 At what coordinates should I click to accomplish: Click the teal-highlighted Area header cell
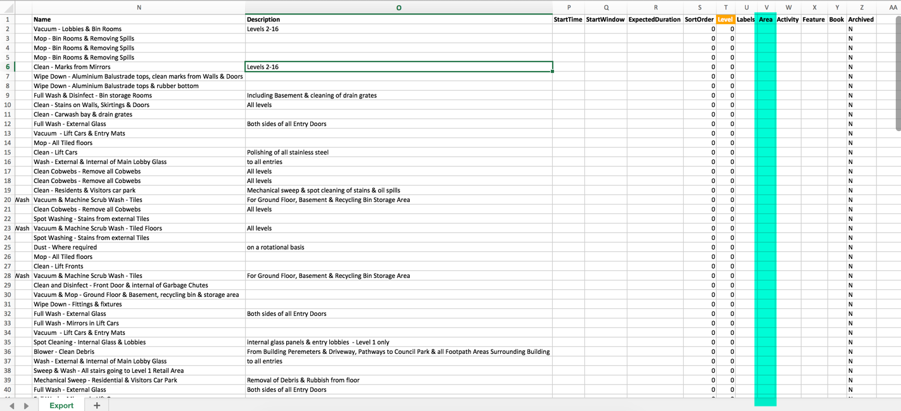[x=766, y=20]
